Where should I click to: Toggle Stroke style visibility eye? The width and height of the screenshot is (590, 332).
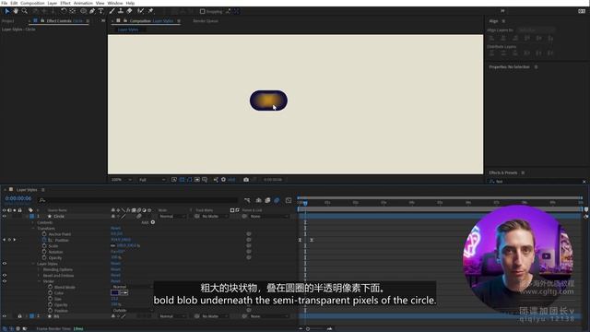pos(4,281)
